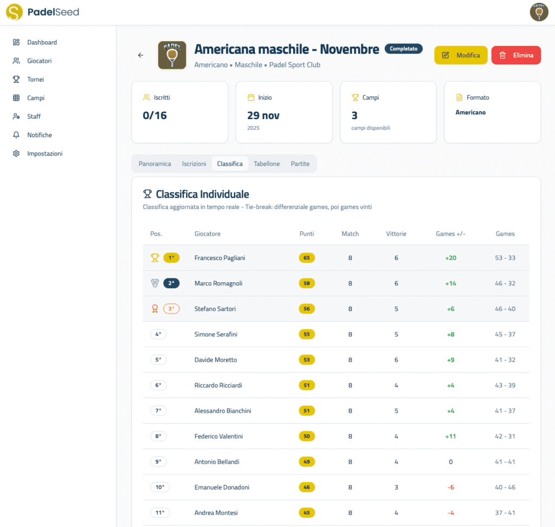Viewport: 555px width, 527px height.
Task: Click the gold trophy beside Francesco Pagliani
Action: click(x=154, y=258)
